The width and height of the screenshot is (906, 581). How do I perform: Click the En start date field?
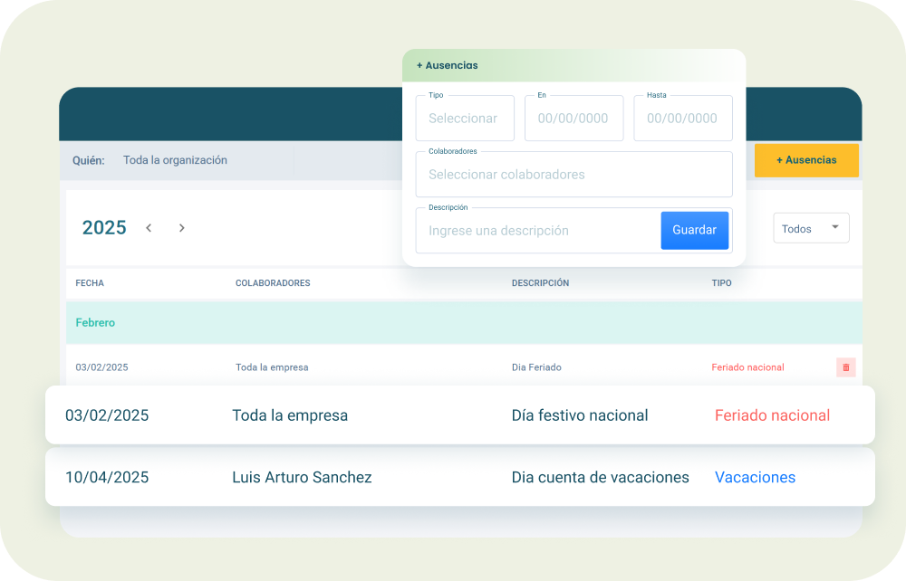[573, 119]
